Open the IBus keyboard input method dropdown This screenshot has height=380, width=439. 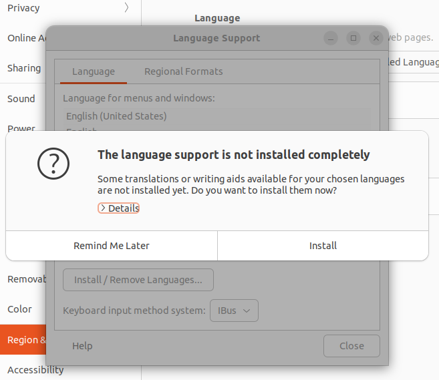pyautogui.click(x=234, y=311)
